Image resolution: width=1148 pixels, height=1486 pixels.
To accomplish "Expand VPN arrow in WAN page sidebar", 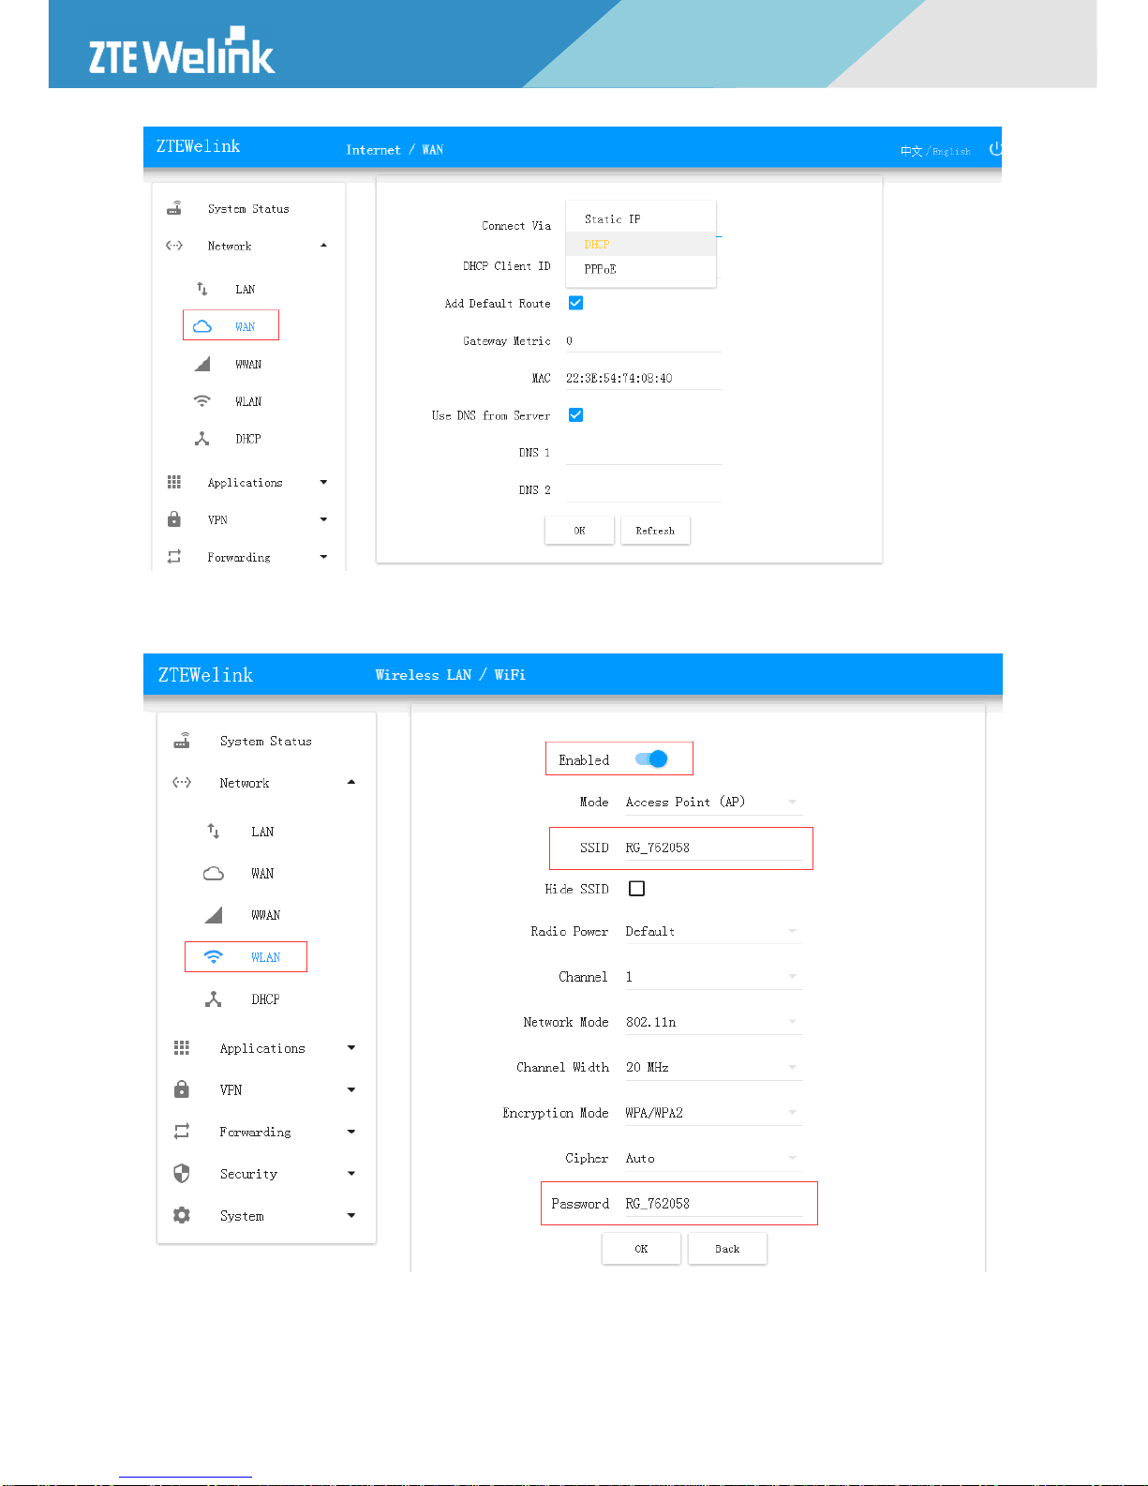I will [324, 520].
